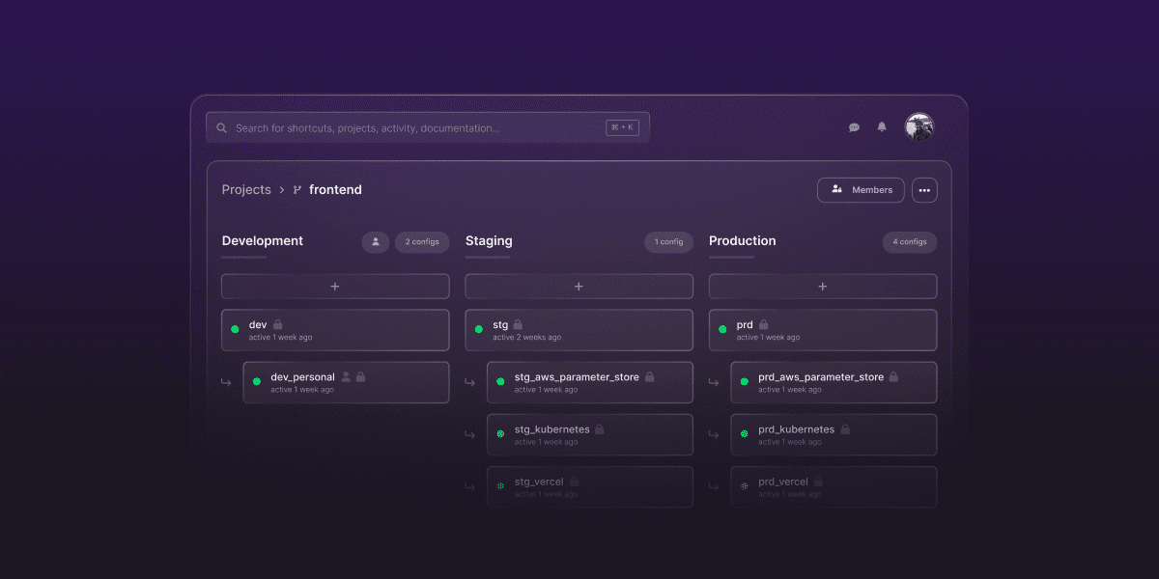Viewport: 1159px width, 579px height.
Task: Open the prd_kubernetes config
Action: (834, 435)
